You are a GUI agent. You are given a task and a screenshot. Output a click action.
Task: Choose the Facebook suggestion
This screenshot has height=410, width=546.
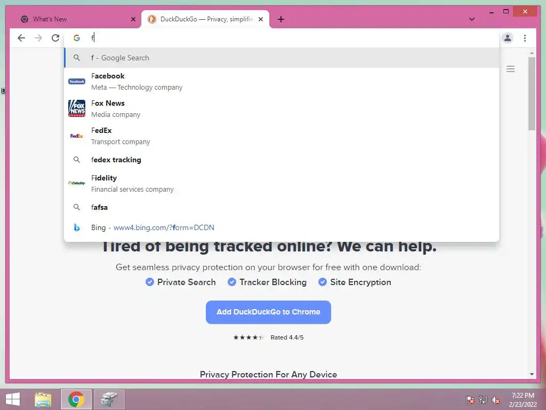pyautogui.click(x=282, y=82)
